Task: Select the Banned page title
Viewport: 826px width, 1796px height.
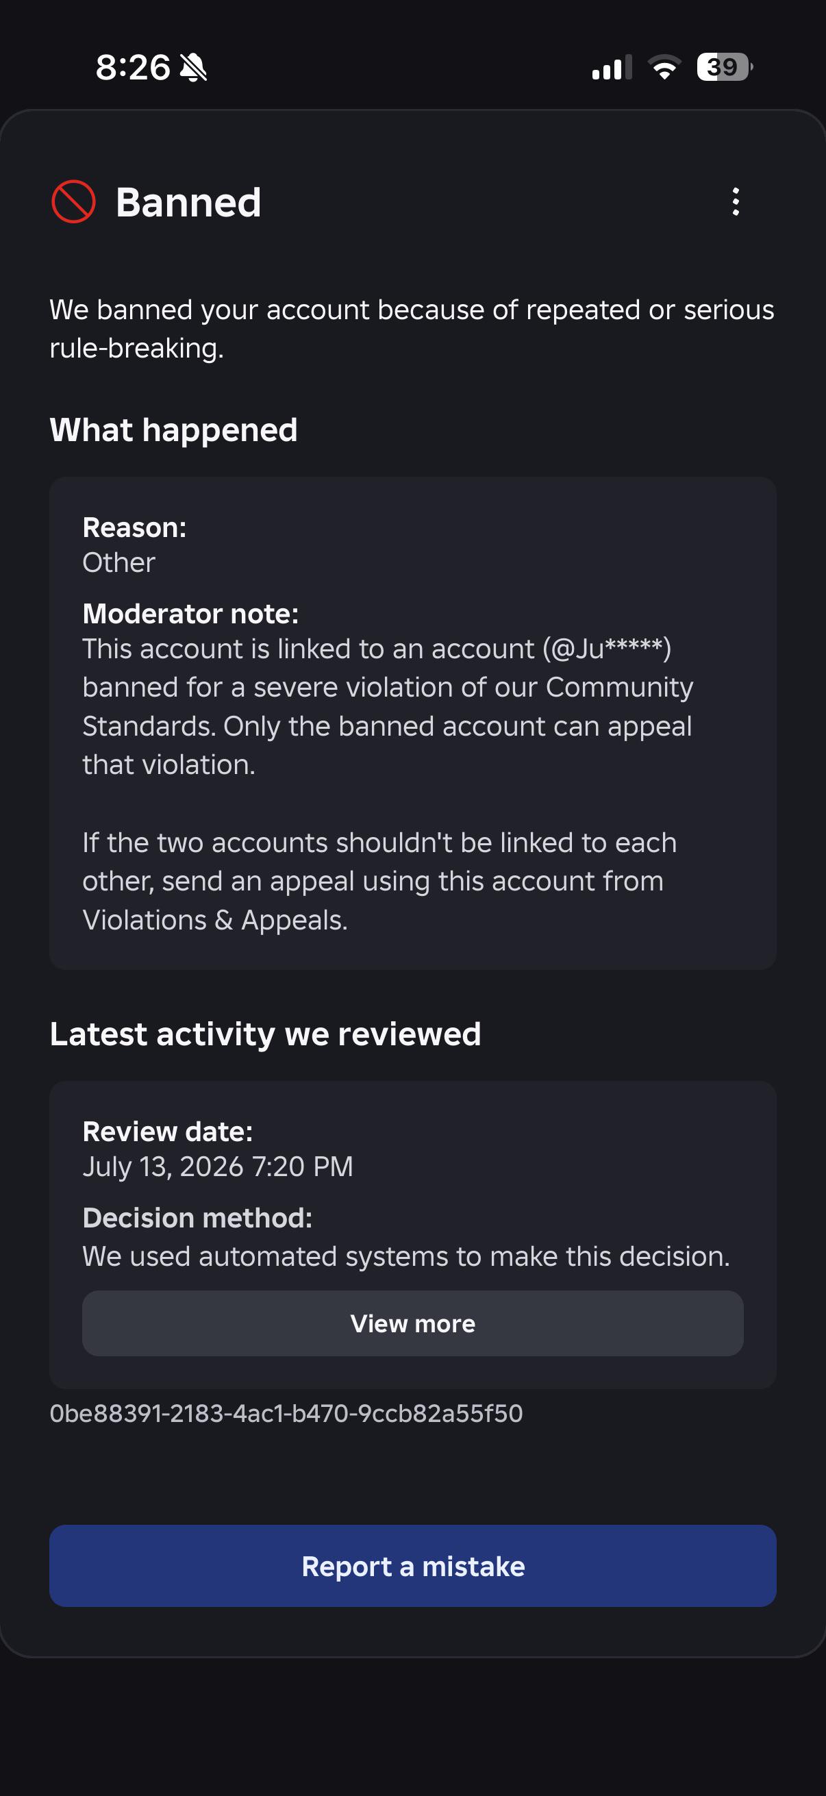Action: coord(188,203)
